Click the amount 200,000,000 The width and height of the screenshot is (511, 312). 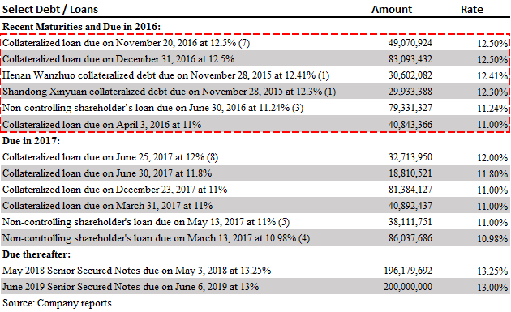click(408, 287)
